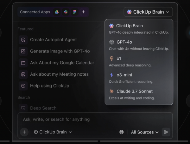
Task: Click the Connected Apps label
Action: [x=35, y=12]
